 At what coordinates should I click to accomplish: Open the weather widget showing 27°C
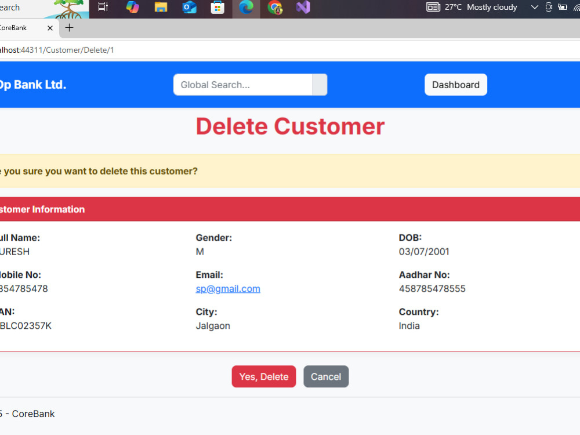point(472,7)
